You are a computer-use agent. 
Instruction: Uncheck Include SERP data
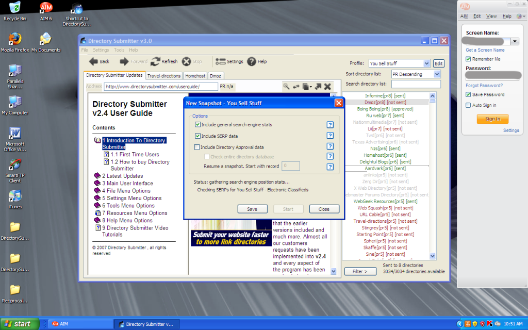[x=197, y=136]
